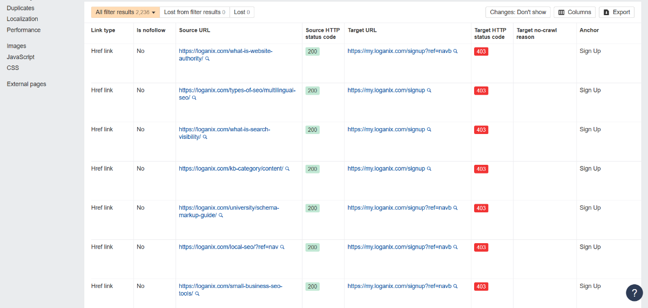This screenshot has height=308, width=648.
Task: Open Localization in the sidebar
Action: click(x=22, y=19)
